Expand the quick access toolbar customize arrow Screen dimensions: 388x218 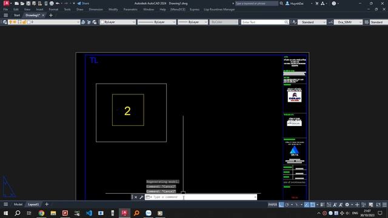74,4
